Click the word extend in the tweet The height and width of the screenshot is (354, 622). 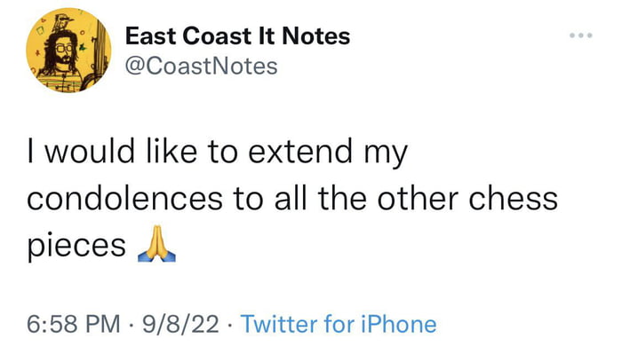point(300,151)
